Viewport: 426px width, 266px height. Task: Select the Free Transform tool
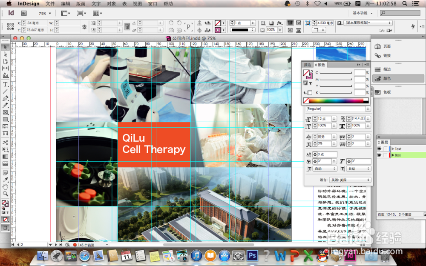(x=5, y=149)
